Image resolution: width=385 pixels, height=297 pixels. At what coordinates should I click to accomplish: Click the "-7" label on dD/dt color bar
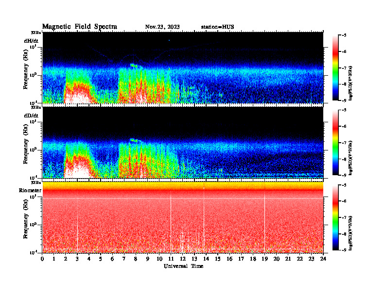coord(344,143)
